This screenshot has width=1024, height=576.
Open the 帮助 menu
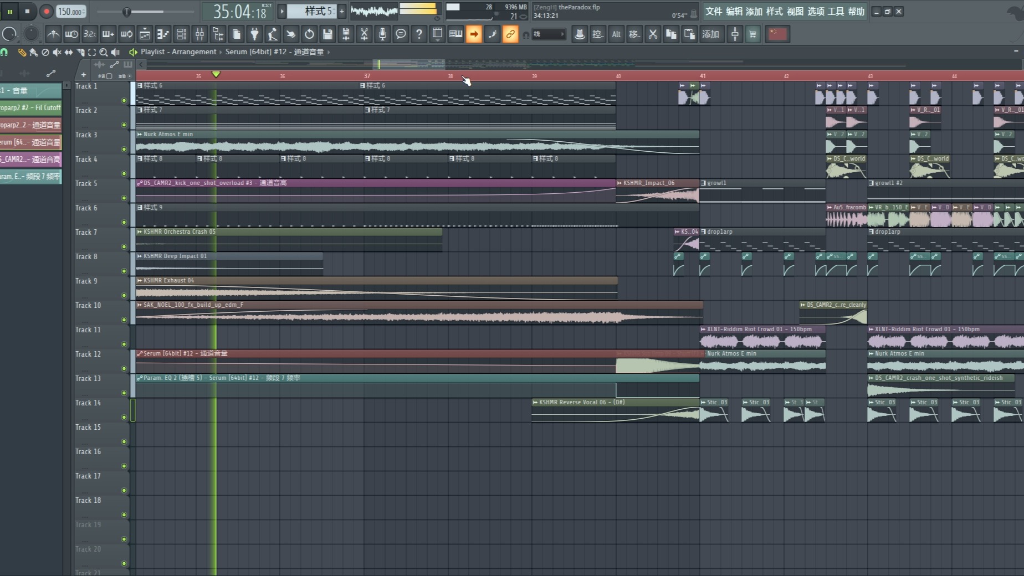[x=856, y=11]
